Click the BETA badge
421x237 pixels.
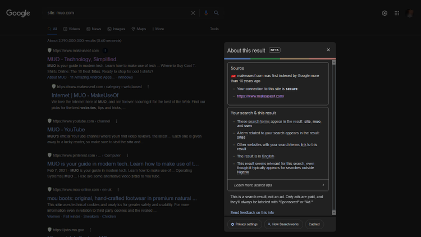(x=274, y=50)
